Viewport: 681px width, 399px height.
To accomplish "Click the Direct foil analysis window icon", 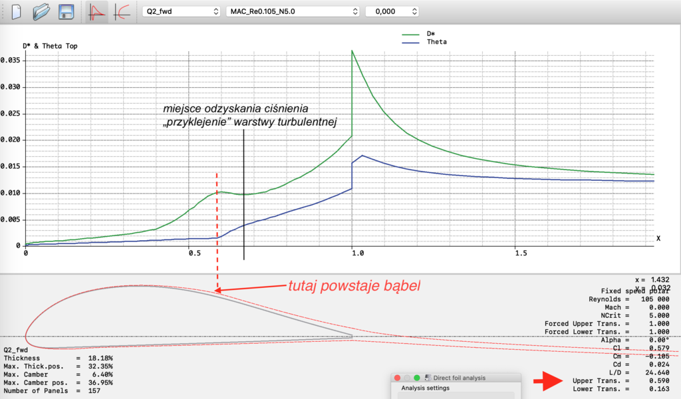I will (427, 378).
